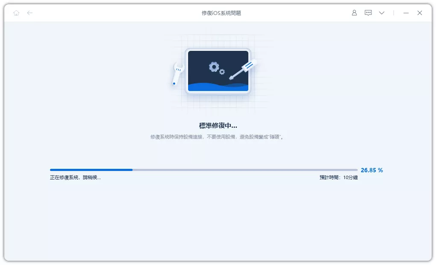Minimize the repair window
Viewport: 436px width, 265px height.
point(406,13)
